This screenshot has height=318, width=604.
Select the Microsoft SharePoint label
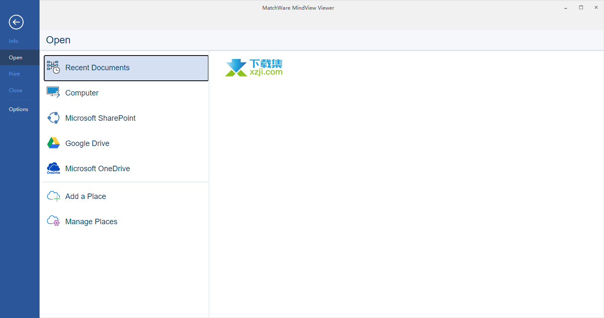(100, 118)
